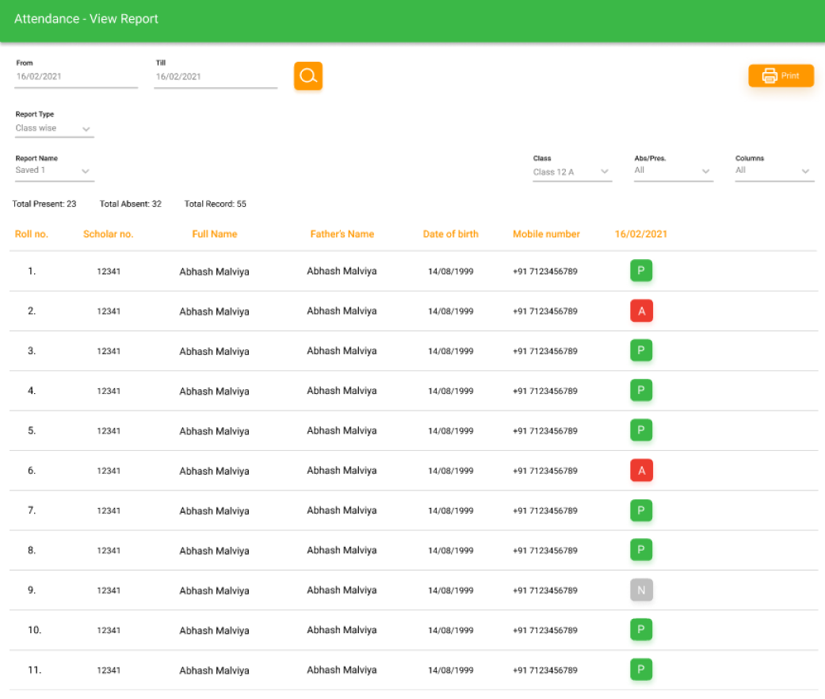Click the Total Present: 23 summary
Screen dimensions: 825x699
tap(44, 204)
